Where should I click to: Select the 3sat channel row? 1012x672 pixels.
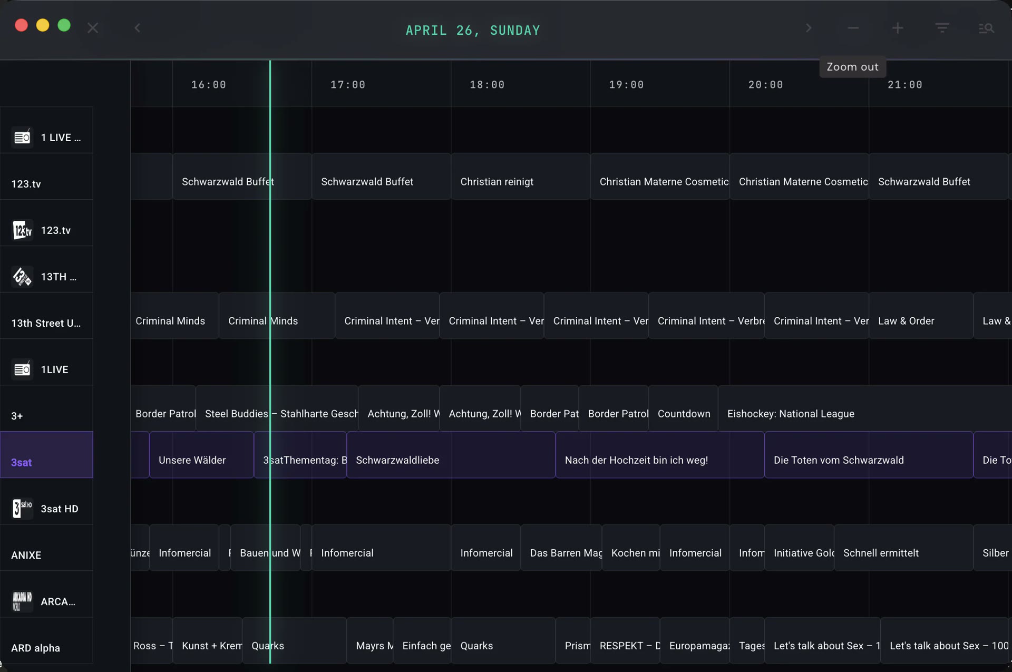pos(46,455)
